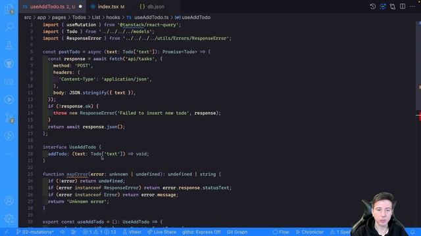Click 'hooks' in the breadcrumb path
The height and width of the screenshot is (236, 421).
113,18
